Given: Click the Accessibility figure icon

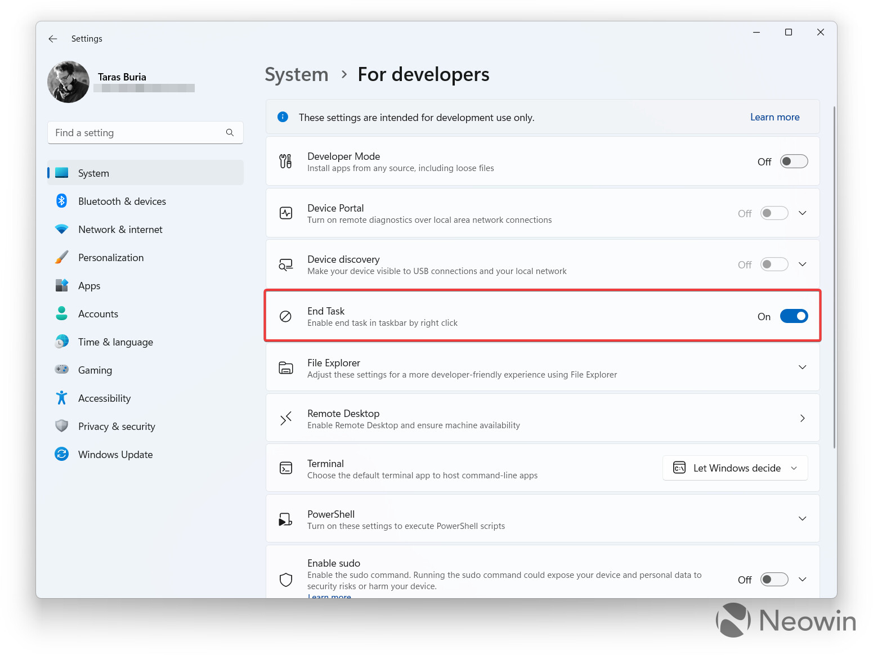Looking at the screenshot, I should click(62, 398).
